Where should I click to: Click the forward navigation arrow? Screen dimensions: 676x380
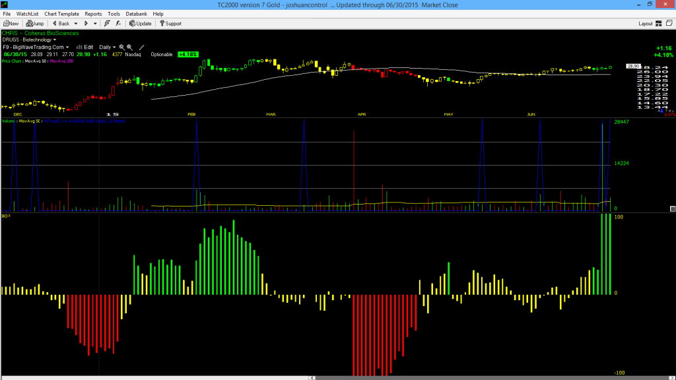[x=86, y=24]
